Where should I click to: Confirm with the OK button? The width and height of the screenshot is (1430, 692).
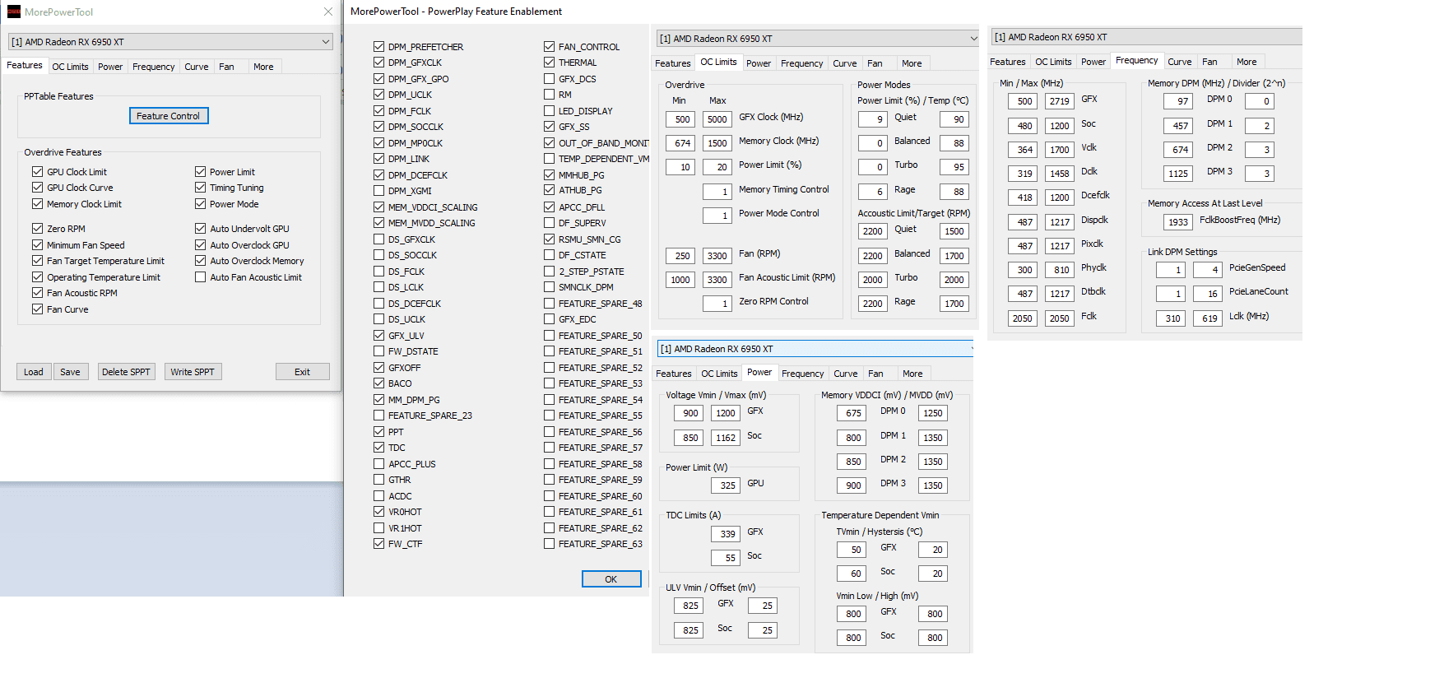[611, 579]
